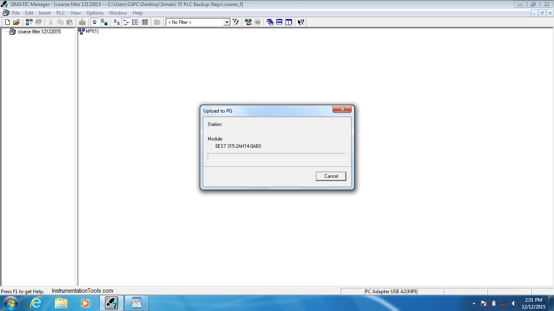554x311 pixels.
Task: Open Windows Explorer folder in taskbar
Action: (x=61, y=303)
